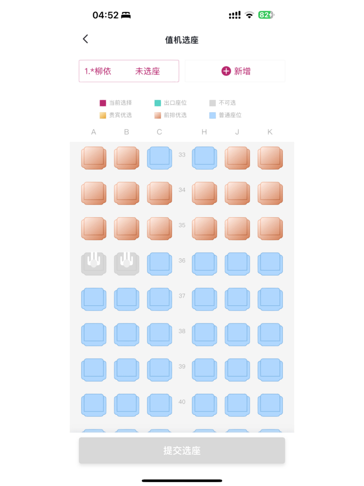Tap the back arrow at top left
The height and width of the screenshot is (486, 364).
(x=86, y=39)
